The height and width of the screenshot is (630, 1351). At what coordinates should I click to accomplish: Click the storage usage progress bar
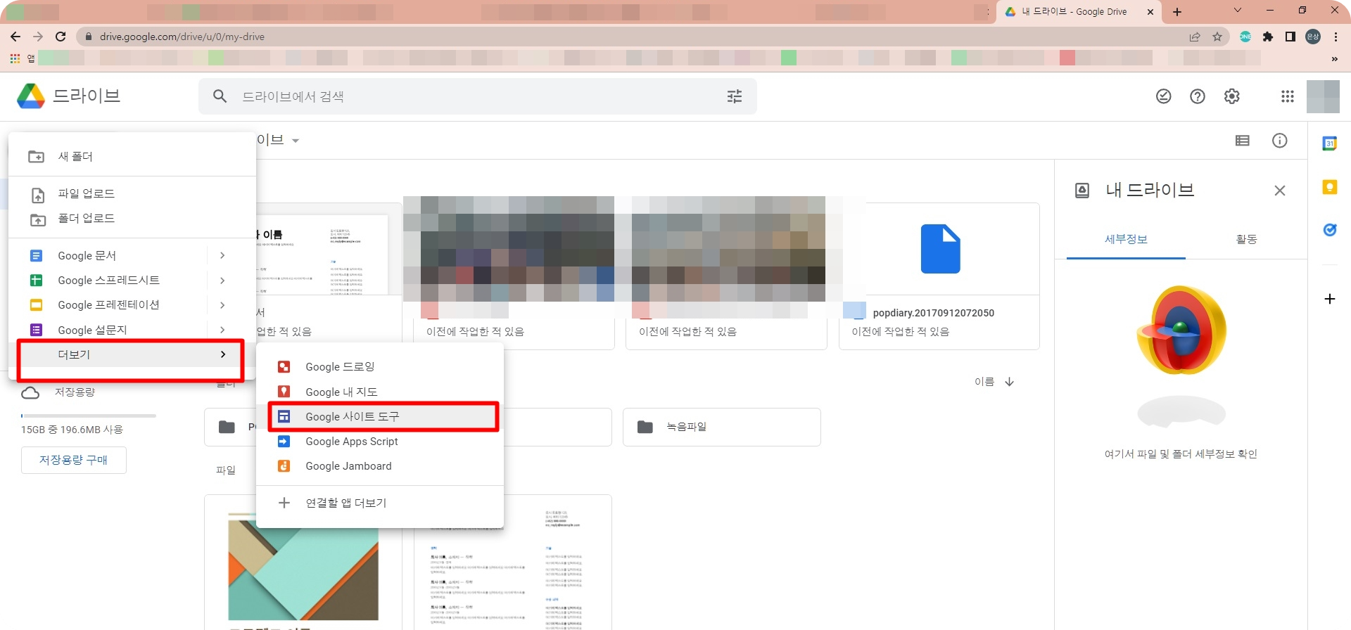tap(89, 416)
